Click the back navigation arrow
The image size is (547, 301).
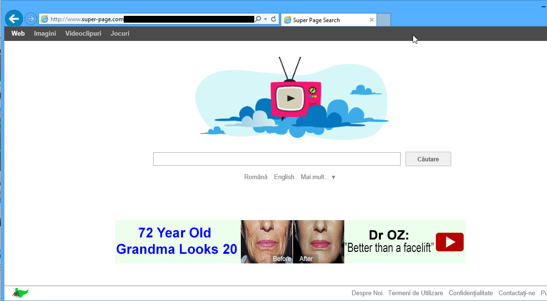pos(13,18)
